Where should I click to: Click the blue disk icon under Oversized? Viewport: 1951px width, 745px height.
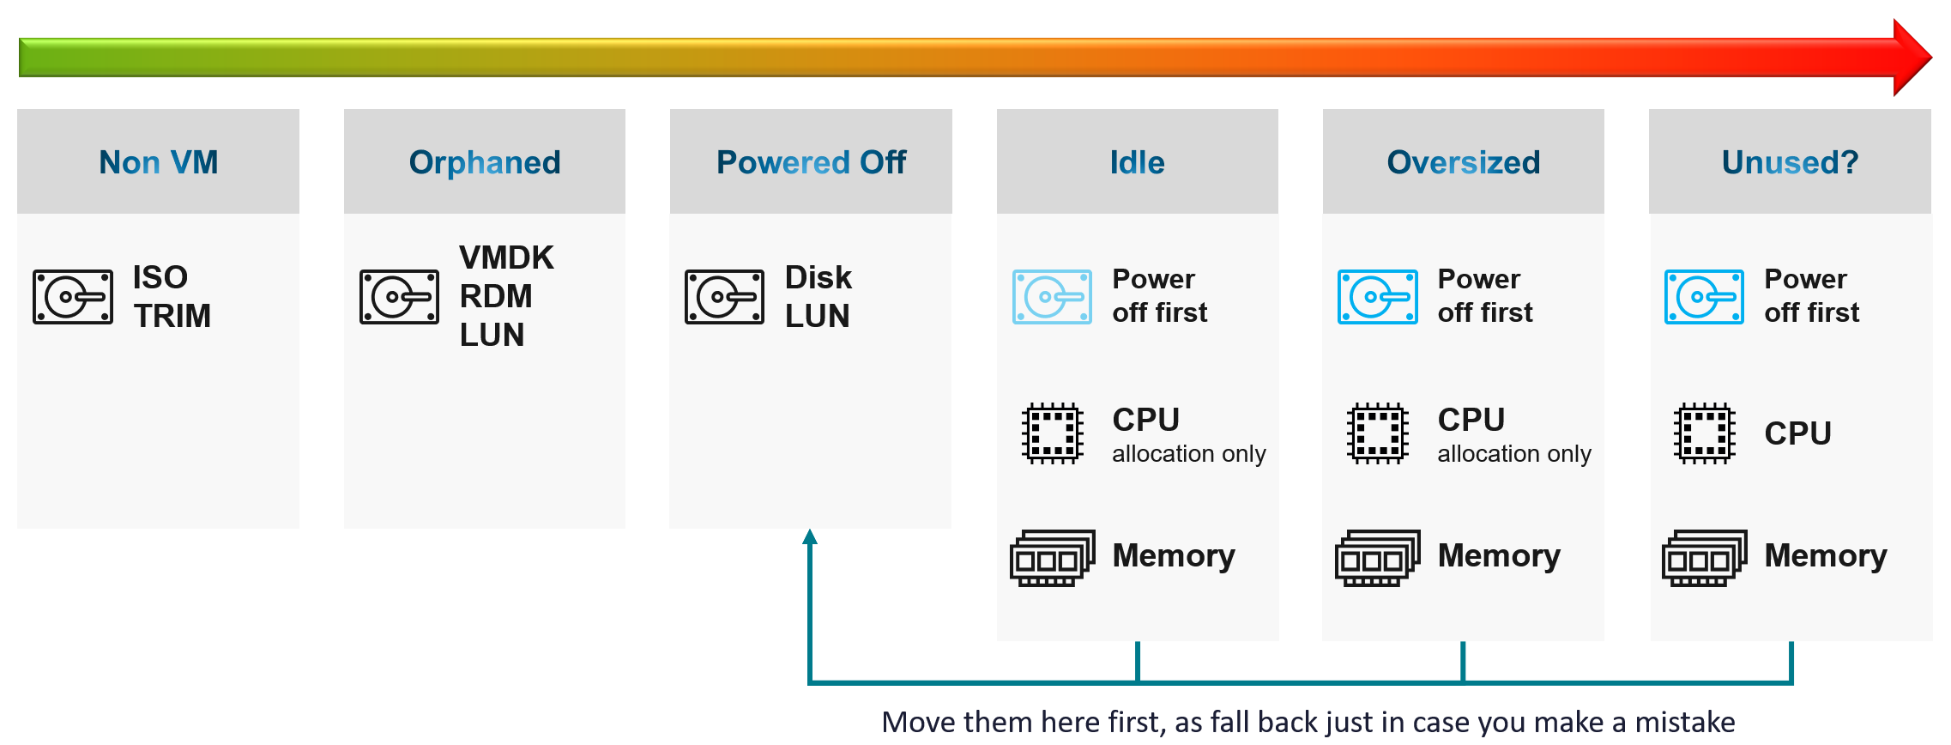pyautogui.click(x=1378, y=297)
